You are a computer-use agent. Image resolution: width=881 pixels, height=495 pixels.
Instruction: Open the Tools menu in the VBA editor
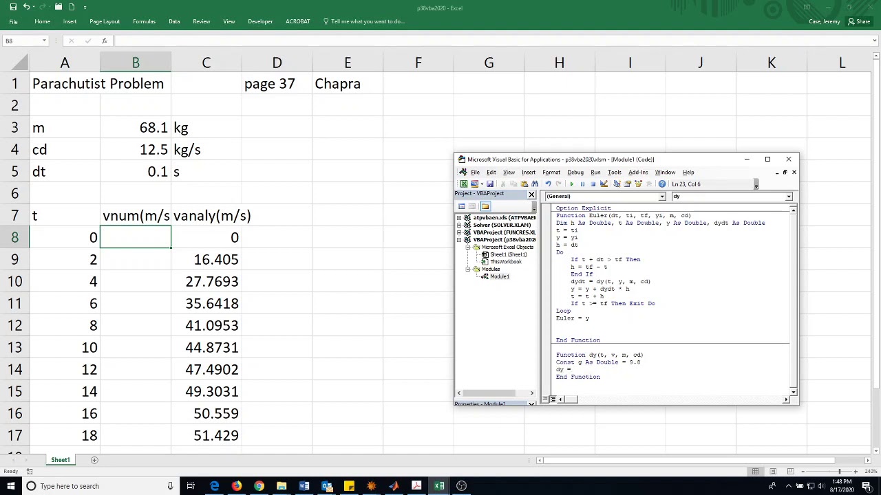tap(615, 173)
